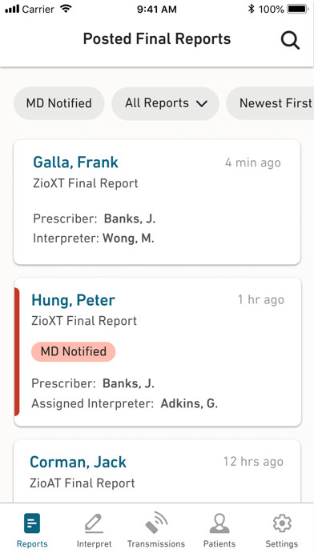Open the Transmissions signal icon tab
Viewport: 314px width, 557px height.
pos(156,523)
